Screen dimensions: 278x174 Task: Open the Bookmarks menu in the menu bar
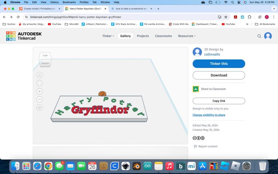pos(69,2)
